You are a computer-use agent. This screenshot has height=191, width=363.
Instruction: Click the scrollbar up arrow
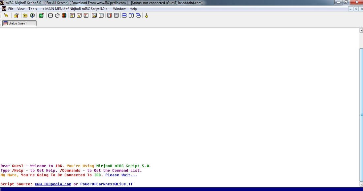pyautogui.click(x=361, y=31)
